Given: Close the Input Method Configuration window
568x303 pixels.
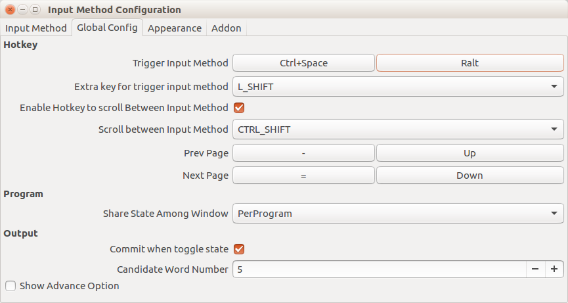Looking at the screenshot, I should 11,10.
